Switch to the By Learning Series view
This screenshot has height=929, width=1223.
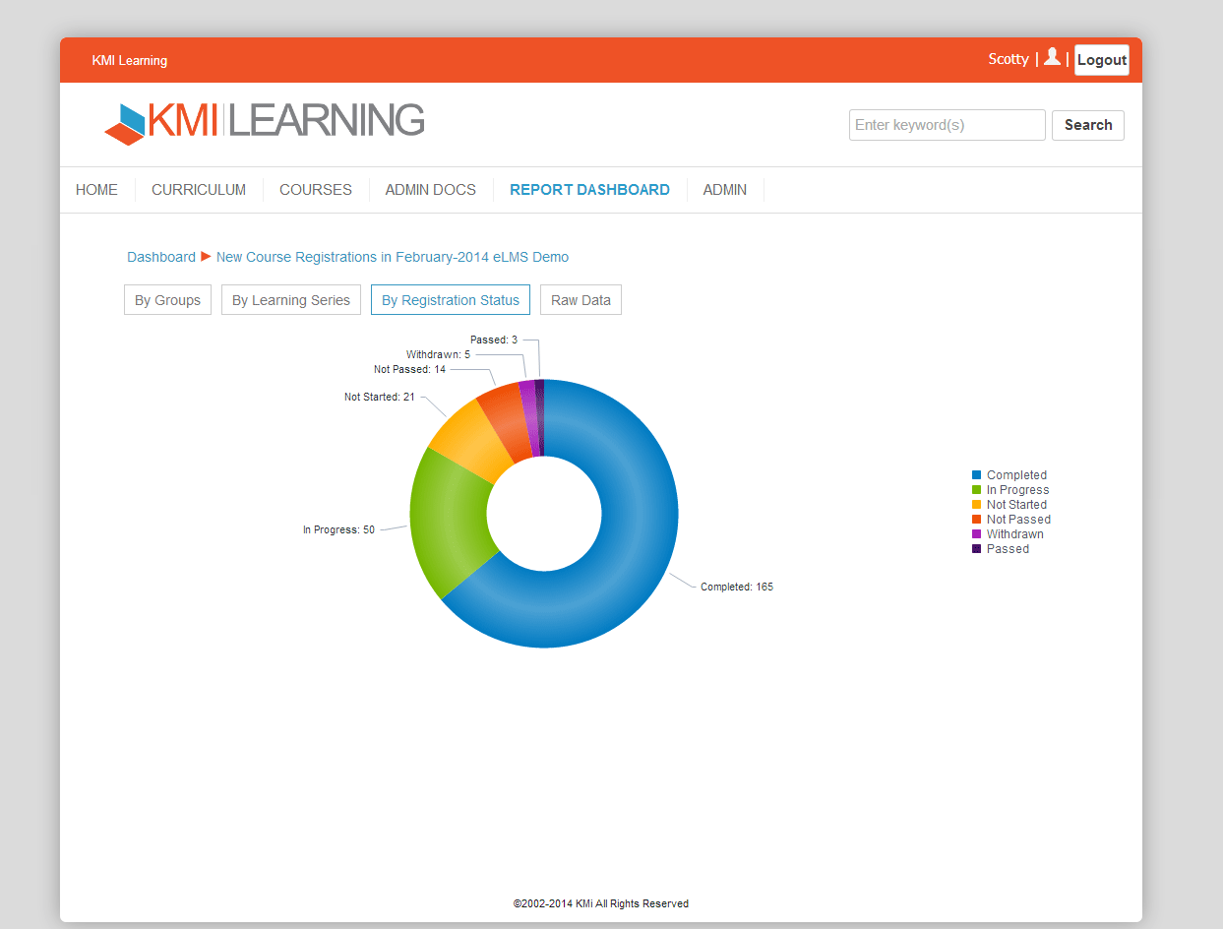point(290,299)
